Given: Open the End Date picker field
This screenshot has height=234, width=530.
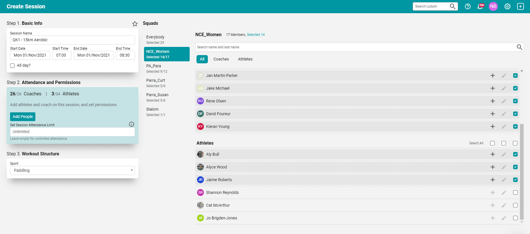Looking at the screenshot, I should pyautogui.click(x=93, y=55).
